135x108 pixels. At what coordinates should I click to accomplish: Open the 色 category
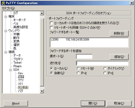coord(15,48)
